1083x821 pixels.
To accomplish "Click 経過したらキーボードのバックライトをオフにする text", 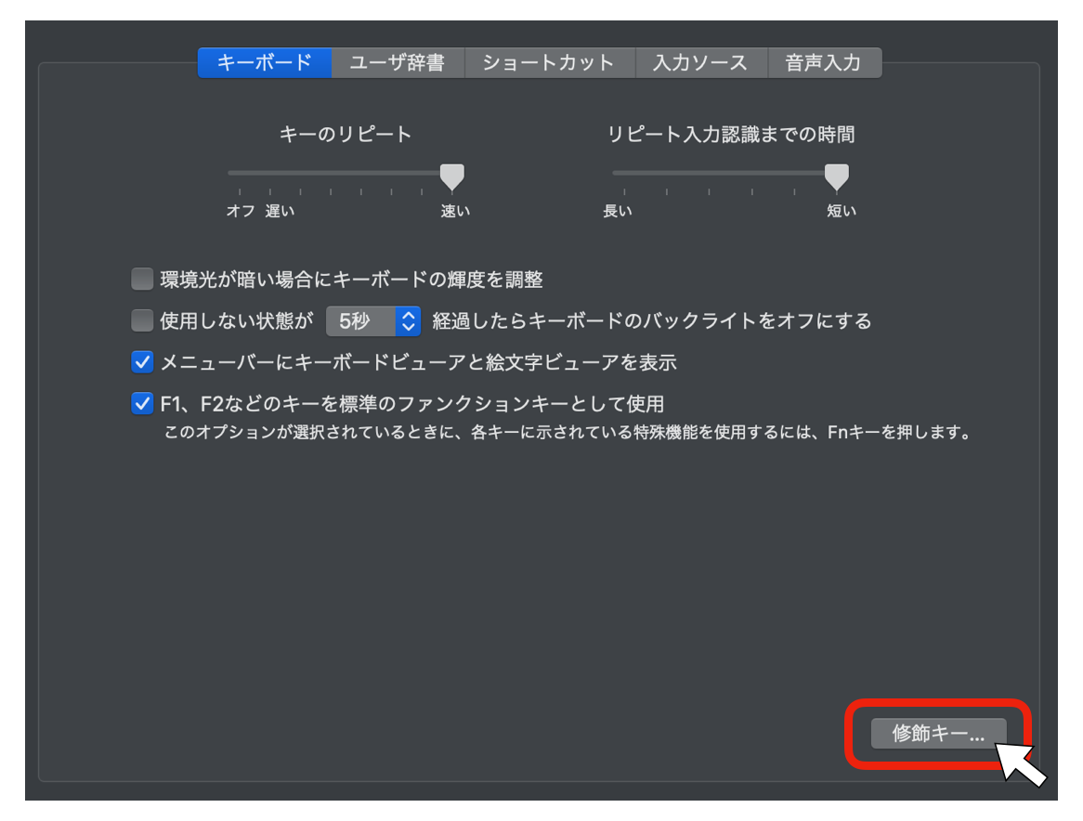I will point(652,321).
